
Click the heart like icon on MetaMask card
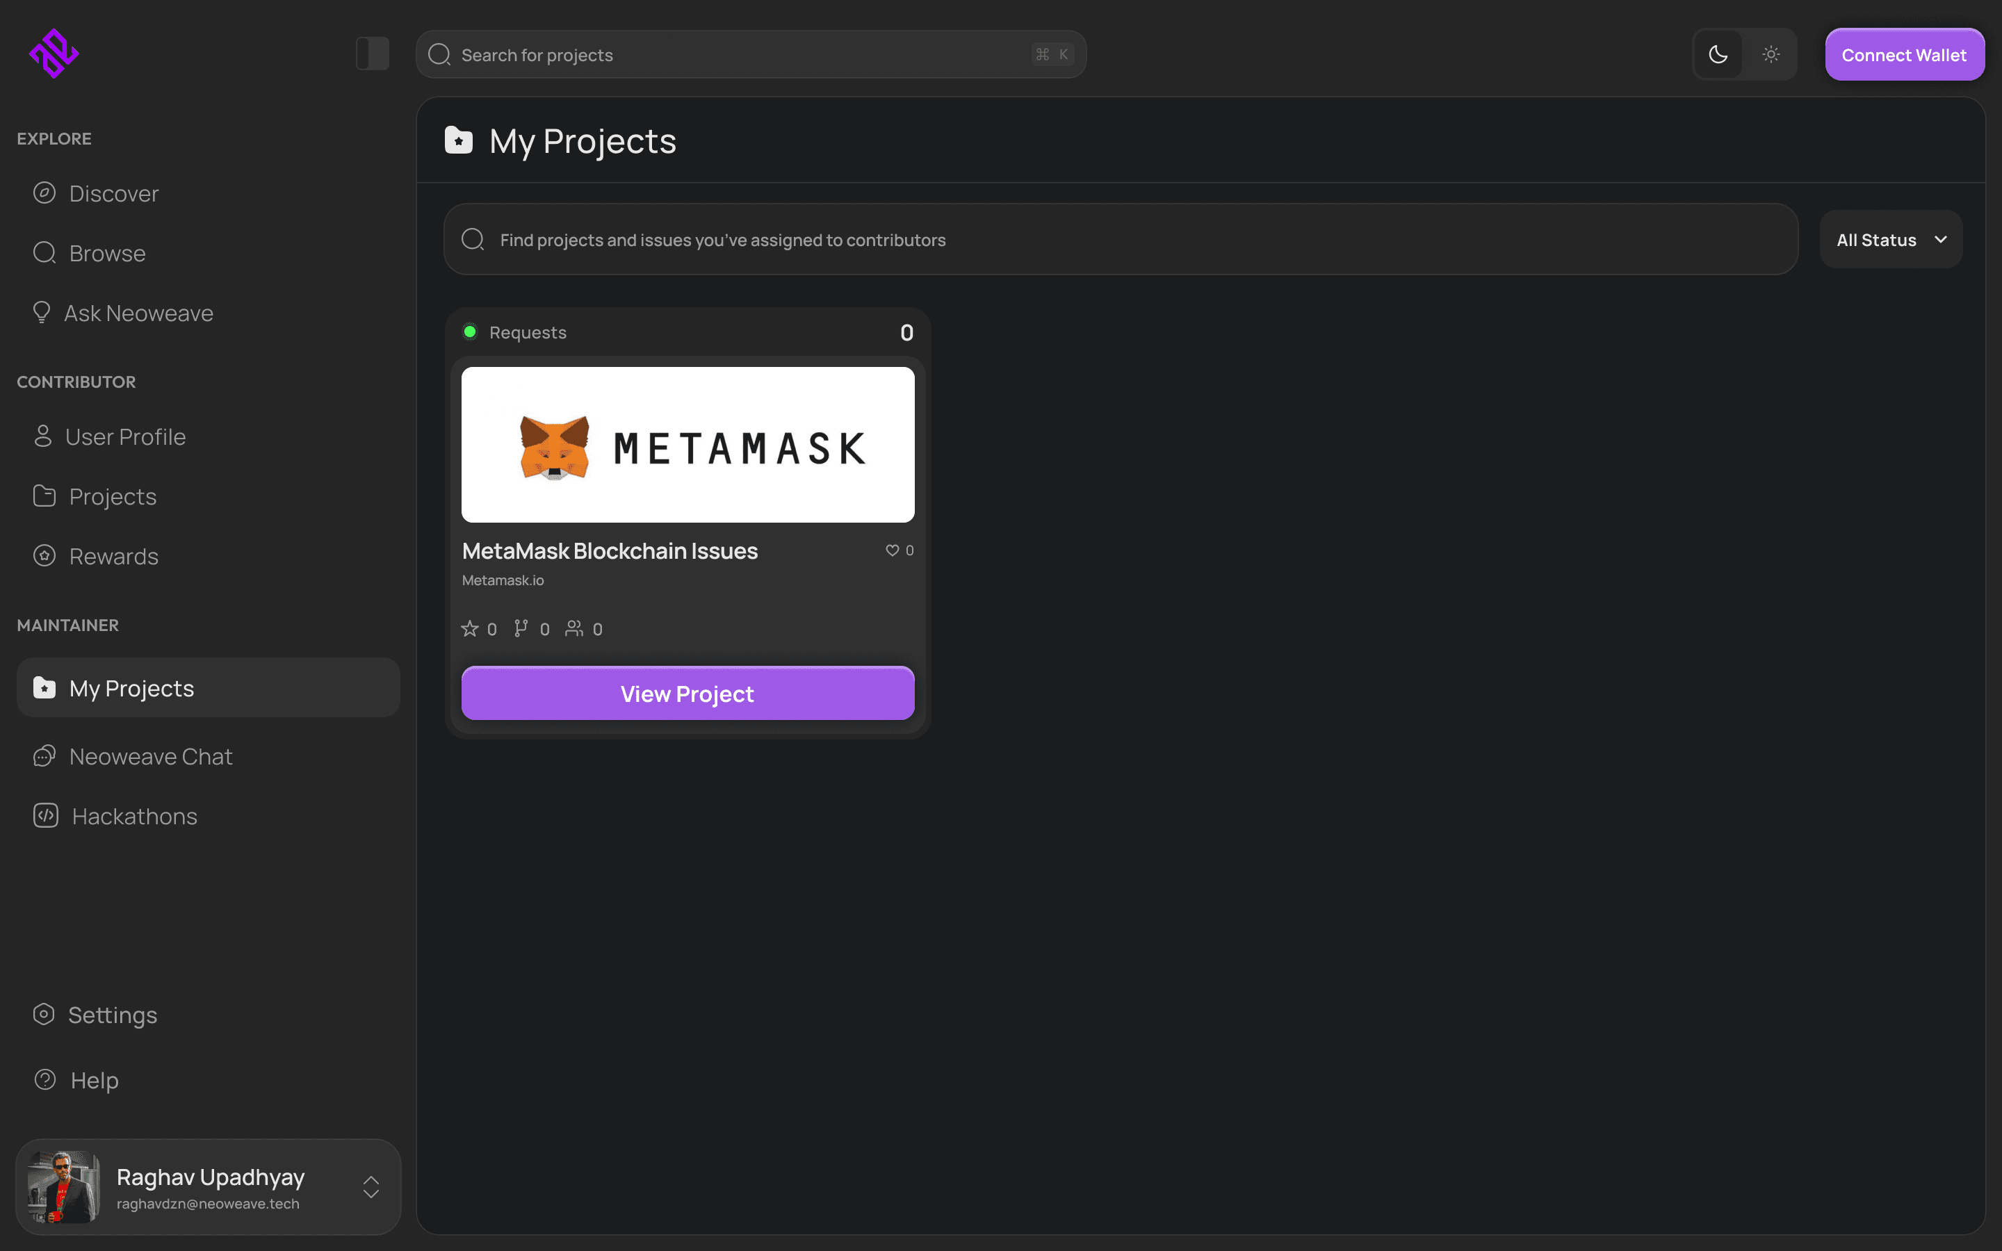point(892,550)
